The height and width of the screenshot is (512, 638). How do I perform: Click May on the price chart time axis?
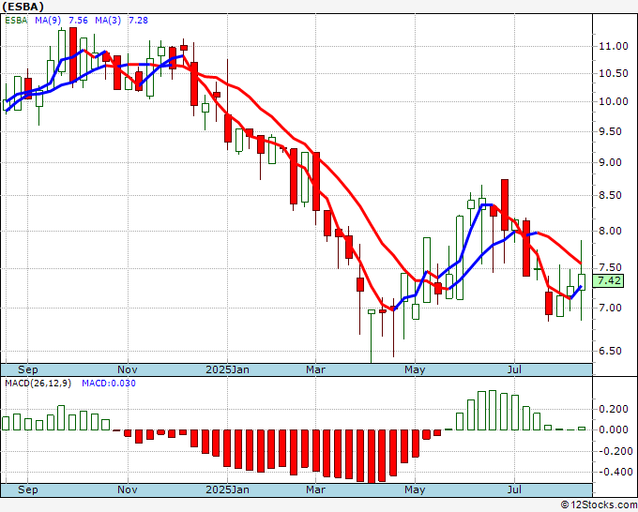[x=415, y=369]
